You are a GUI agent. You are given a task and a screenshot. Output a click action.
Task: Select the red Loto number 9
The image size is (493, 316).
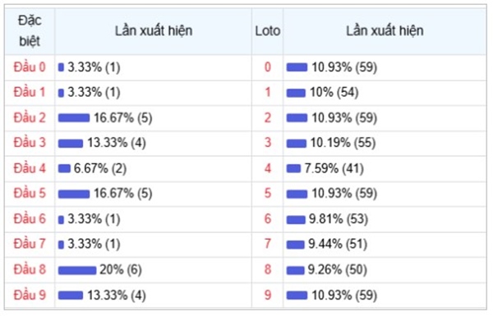(268, 295)
